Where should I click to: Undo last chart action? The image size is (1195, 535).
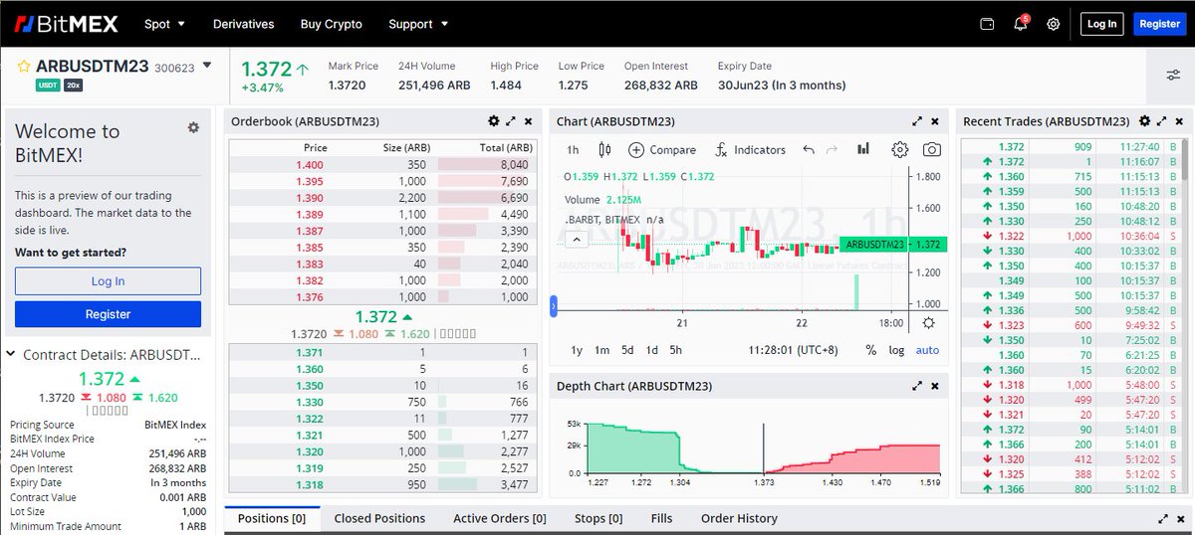(808, 150)
